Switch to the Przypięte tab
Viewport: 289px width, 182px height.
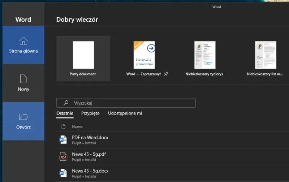(x=90, y=113)
